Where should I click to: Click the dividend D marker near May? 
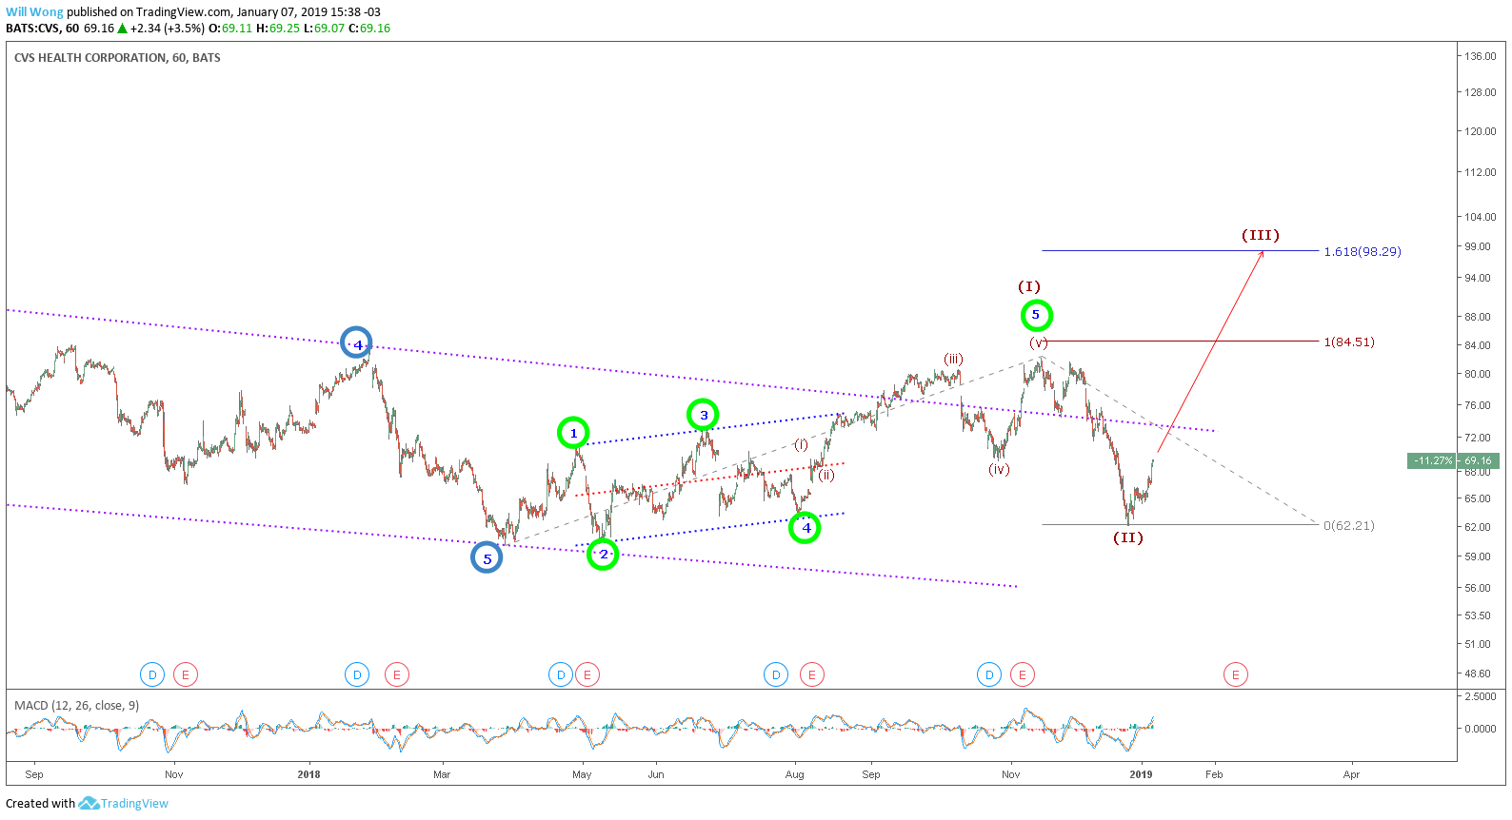pos(561,674)
